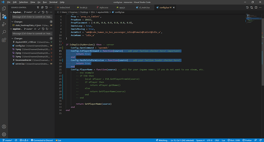Open the Source Control activity bar icon
The width and height of the screenshot is (264, 142).
coord(4,16)
